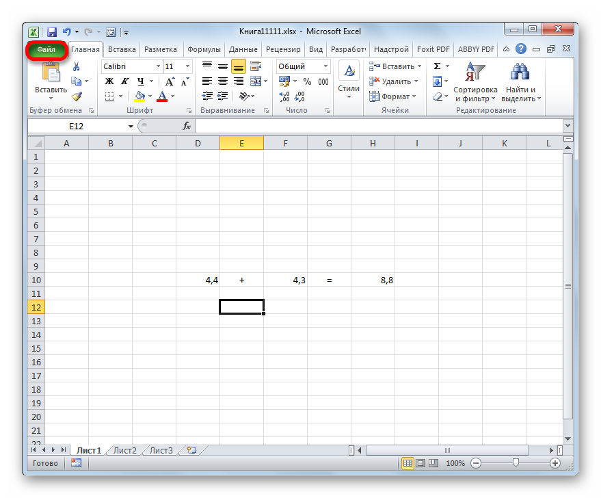Select column H header
Image resolution: width=601 pixels, height=498 pixels.
pyautogui.click(x=373, y=144)
